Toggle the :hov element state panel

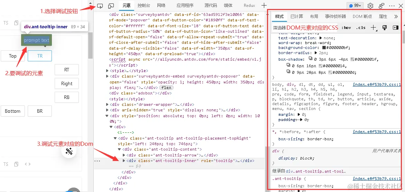[x=346, y=28]
